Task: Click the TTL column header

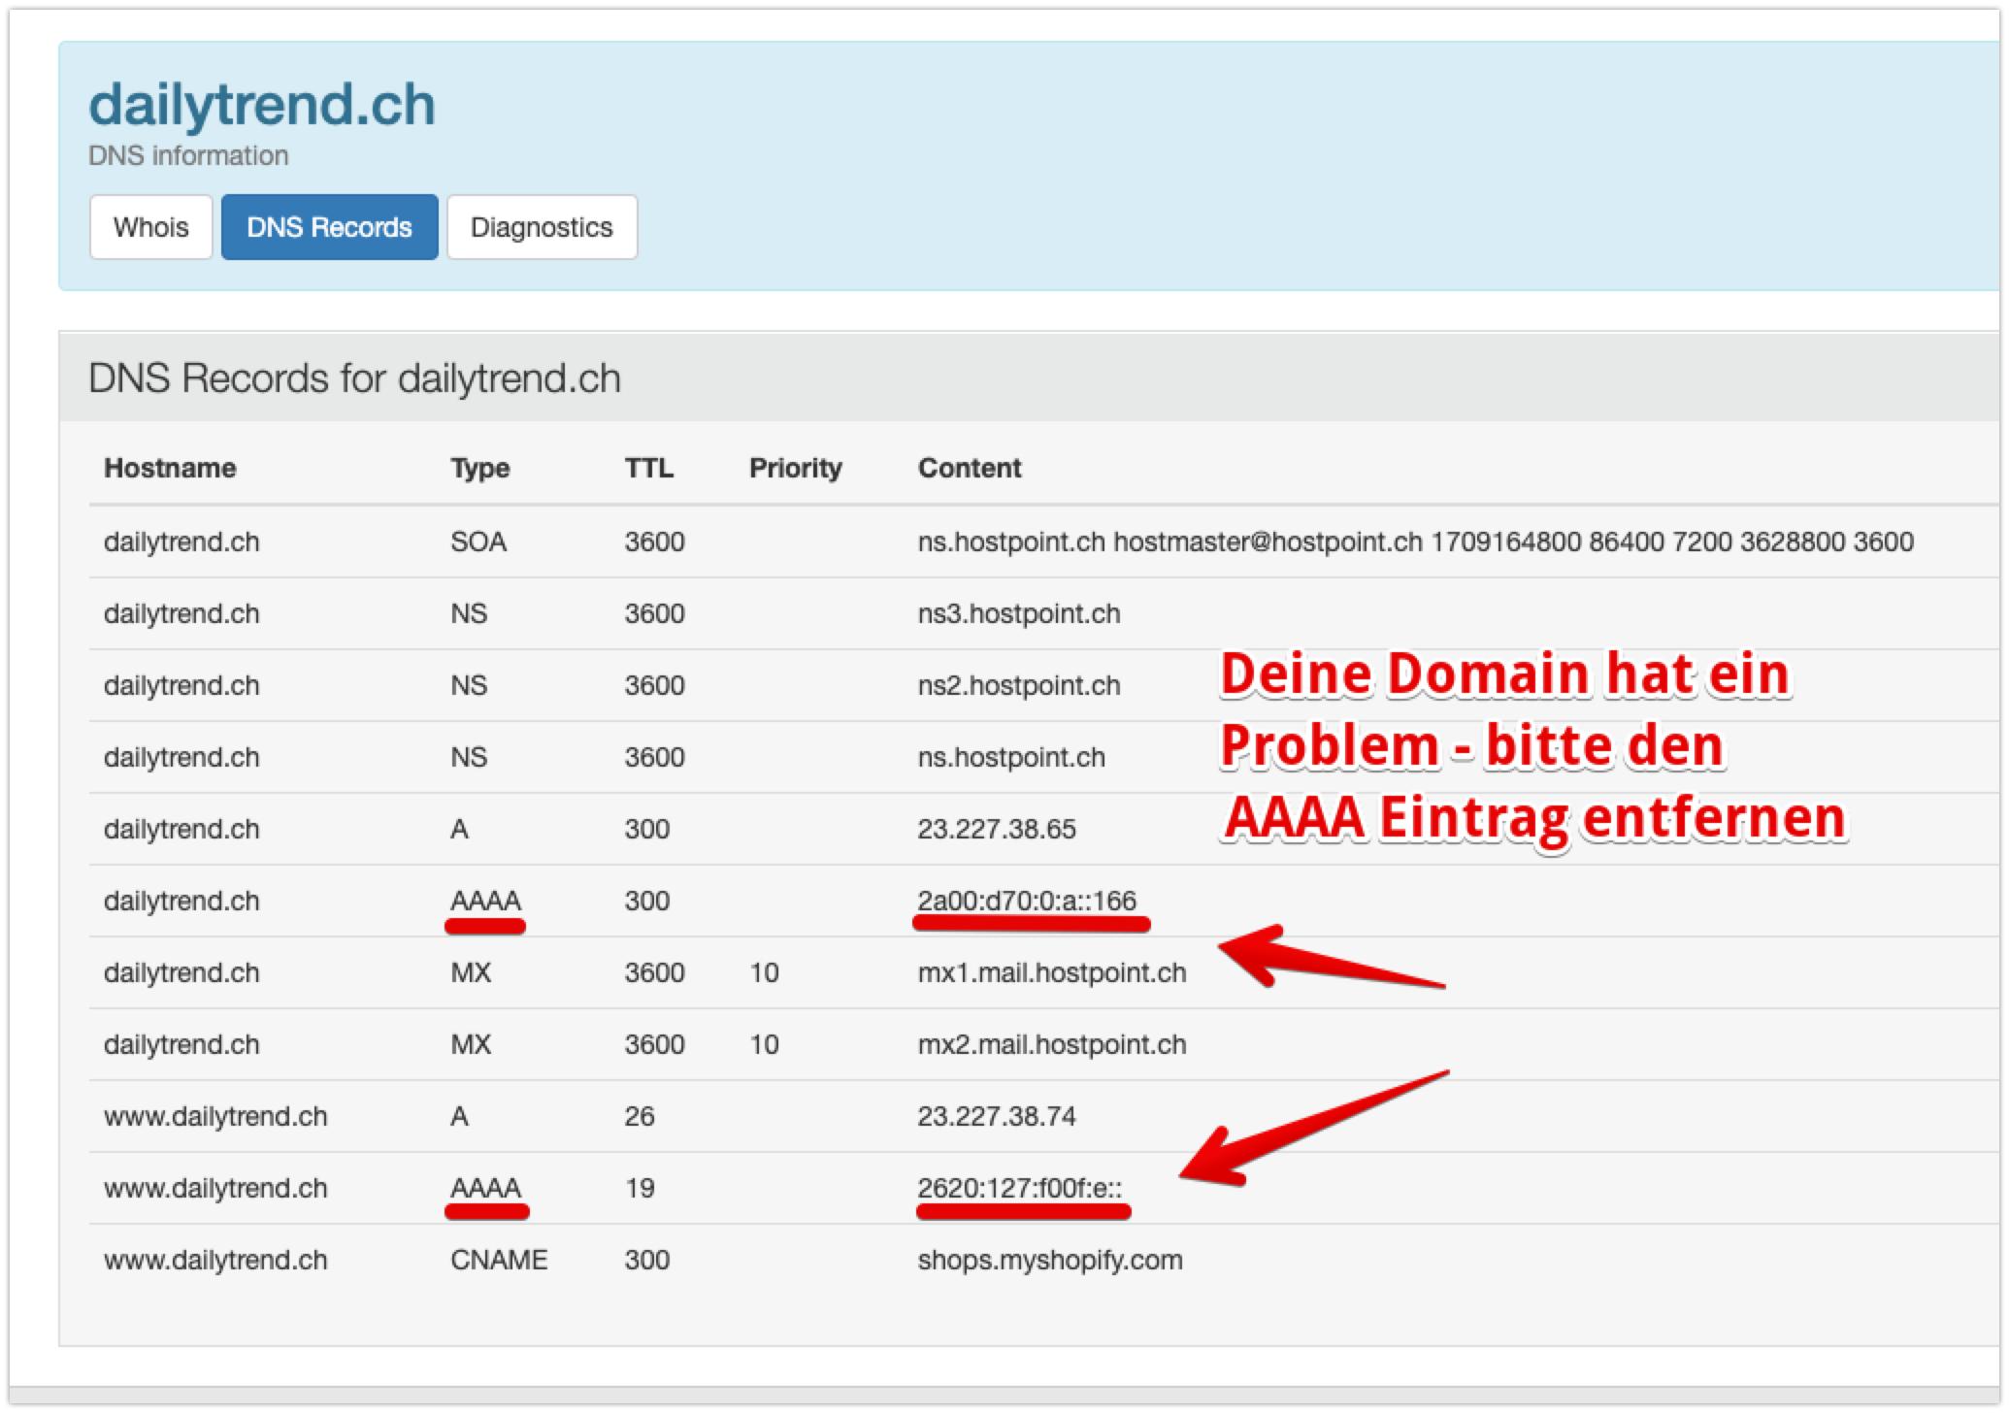Action: (648, 468)
